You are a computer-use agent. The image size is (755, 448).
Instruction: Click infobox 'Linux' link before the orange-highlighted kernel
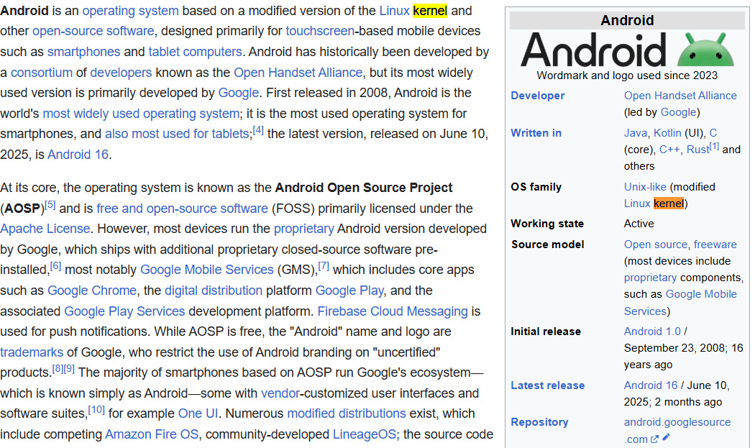[637, 204]
